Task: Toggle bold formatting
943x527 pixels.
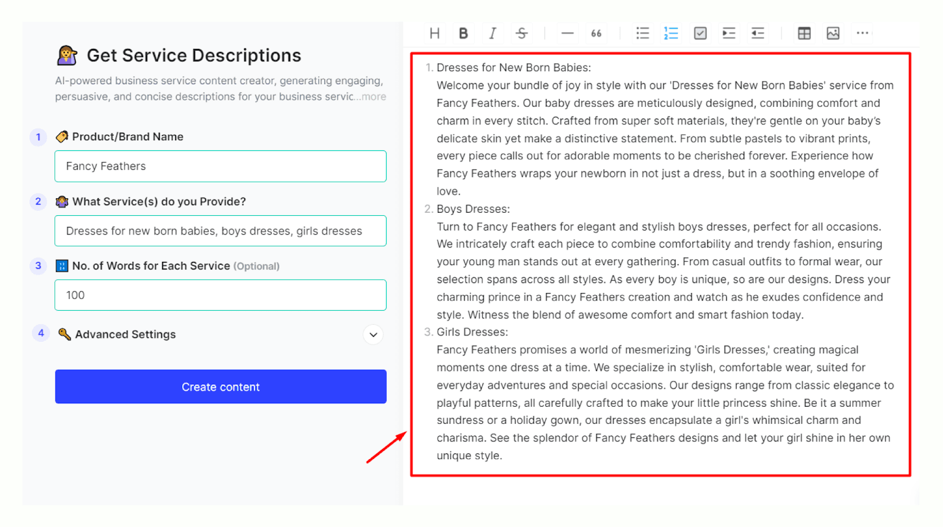Action: click(x=463, y=33)
